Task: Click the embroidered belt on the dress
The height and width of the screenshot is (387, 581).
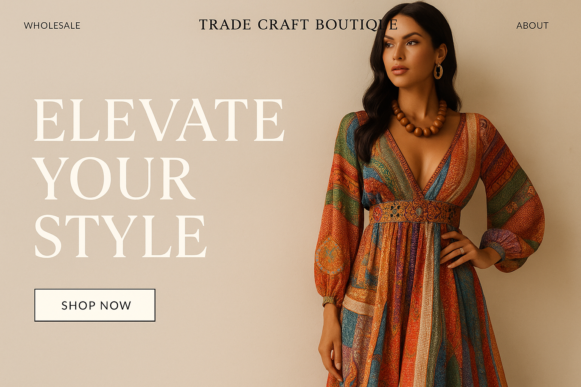Action: 415,212
